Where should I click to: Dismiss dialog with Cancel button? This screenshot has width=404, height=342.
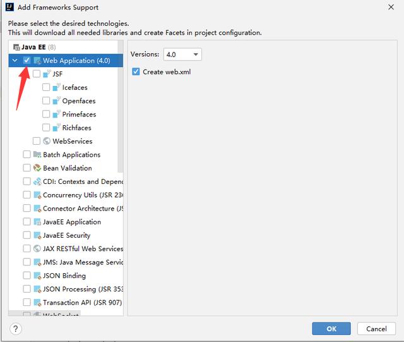(x=376, y=329)
